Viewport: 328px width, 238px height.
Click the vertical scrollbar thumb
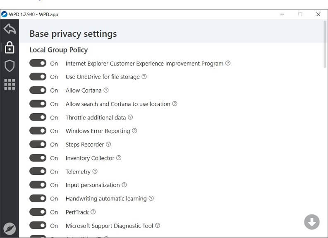(x=325, y=45)
